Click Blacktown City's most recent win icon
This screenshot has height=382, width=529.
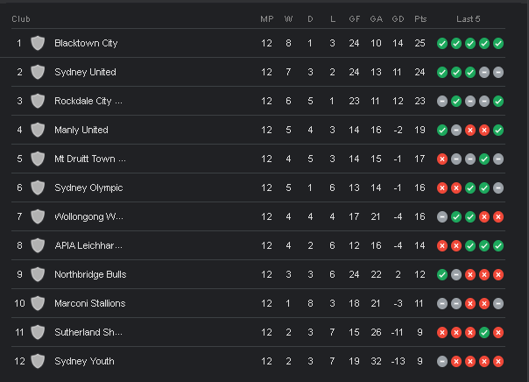coord(498,44)
